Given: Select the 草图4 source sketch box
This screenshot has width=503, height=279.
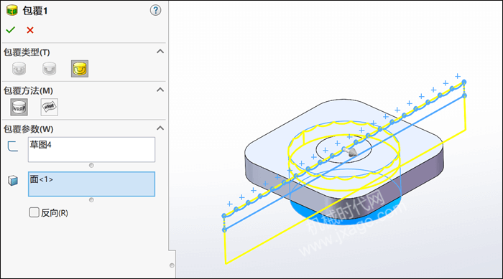Looking at the screenshot, I should click(91, 150).
